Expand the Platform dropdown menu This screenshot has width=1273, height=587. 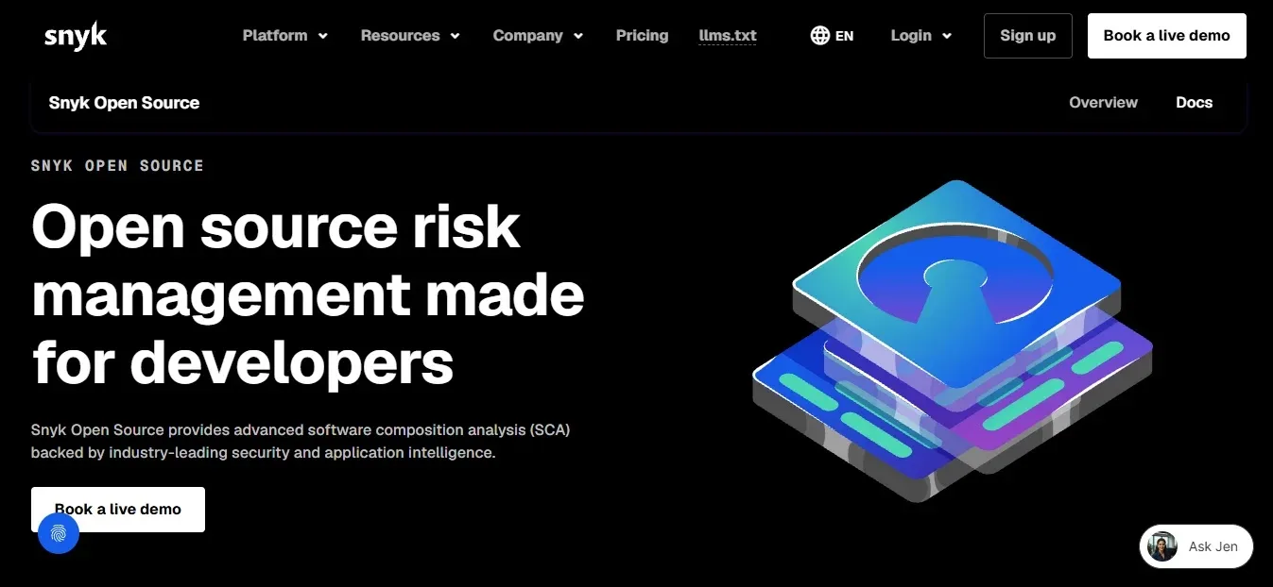coord(285,36)
